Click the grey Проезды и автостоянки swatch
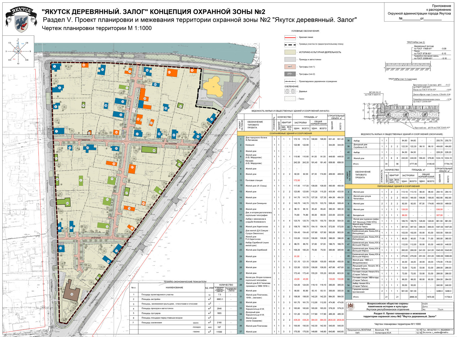Screen dimensions: 457x337 290,59
